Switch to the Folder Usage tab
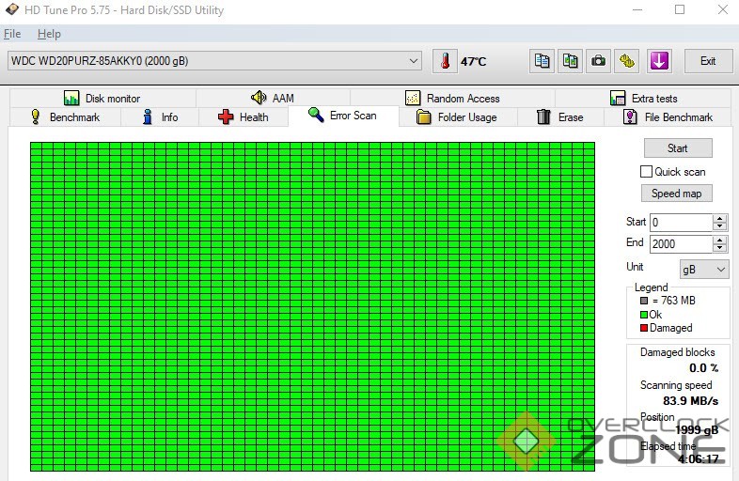Screen dimensions: 739x481 pos(458,116)
